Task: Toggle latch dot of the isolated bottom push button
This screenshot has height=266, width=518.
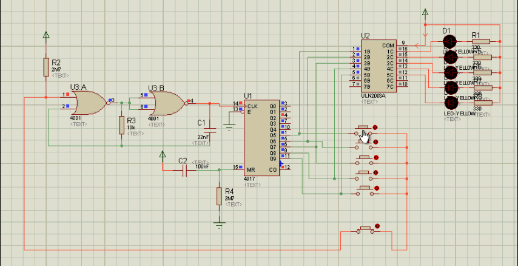Action: pos(377,227)
